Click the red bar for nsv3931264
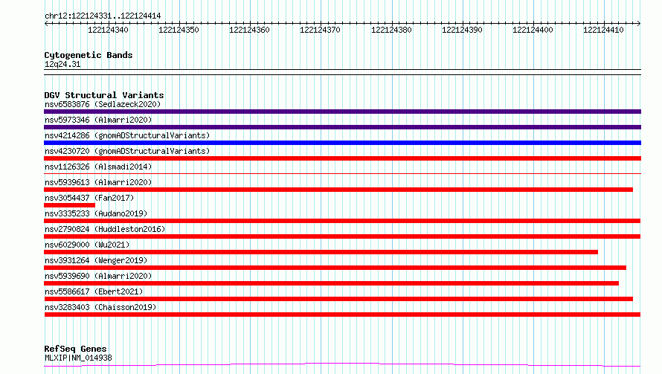 pyautogui.click(x=335, y=268)
